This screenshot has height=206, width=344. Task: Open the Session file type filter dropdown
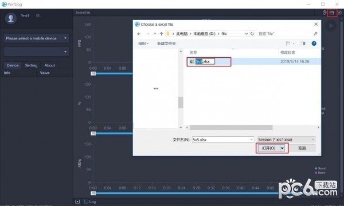tap(287, 140)
